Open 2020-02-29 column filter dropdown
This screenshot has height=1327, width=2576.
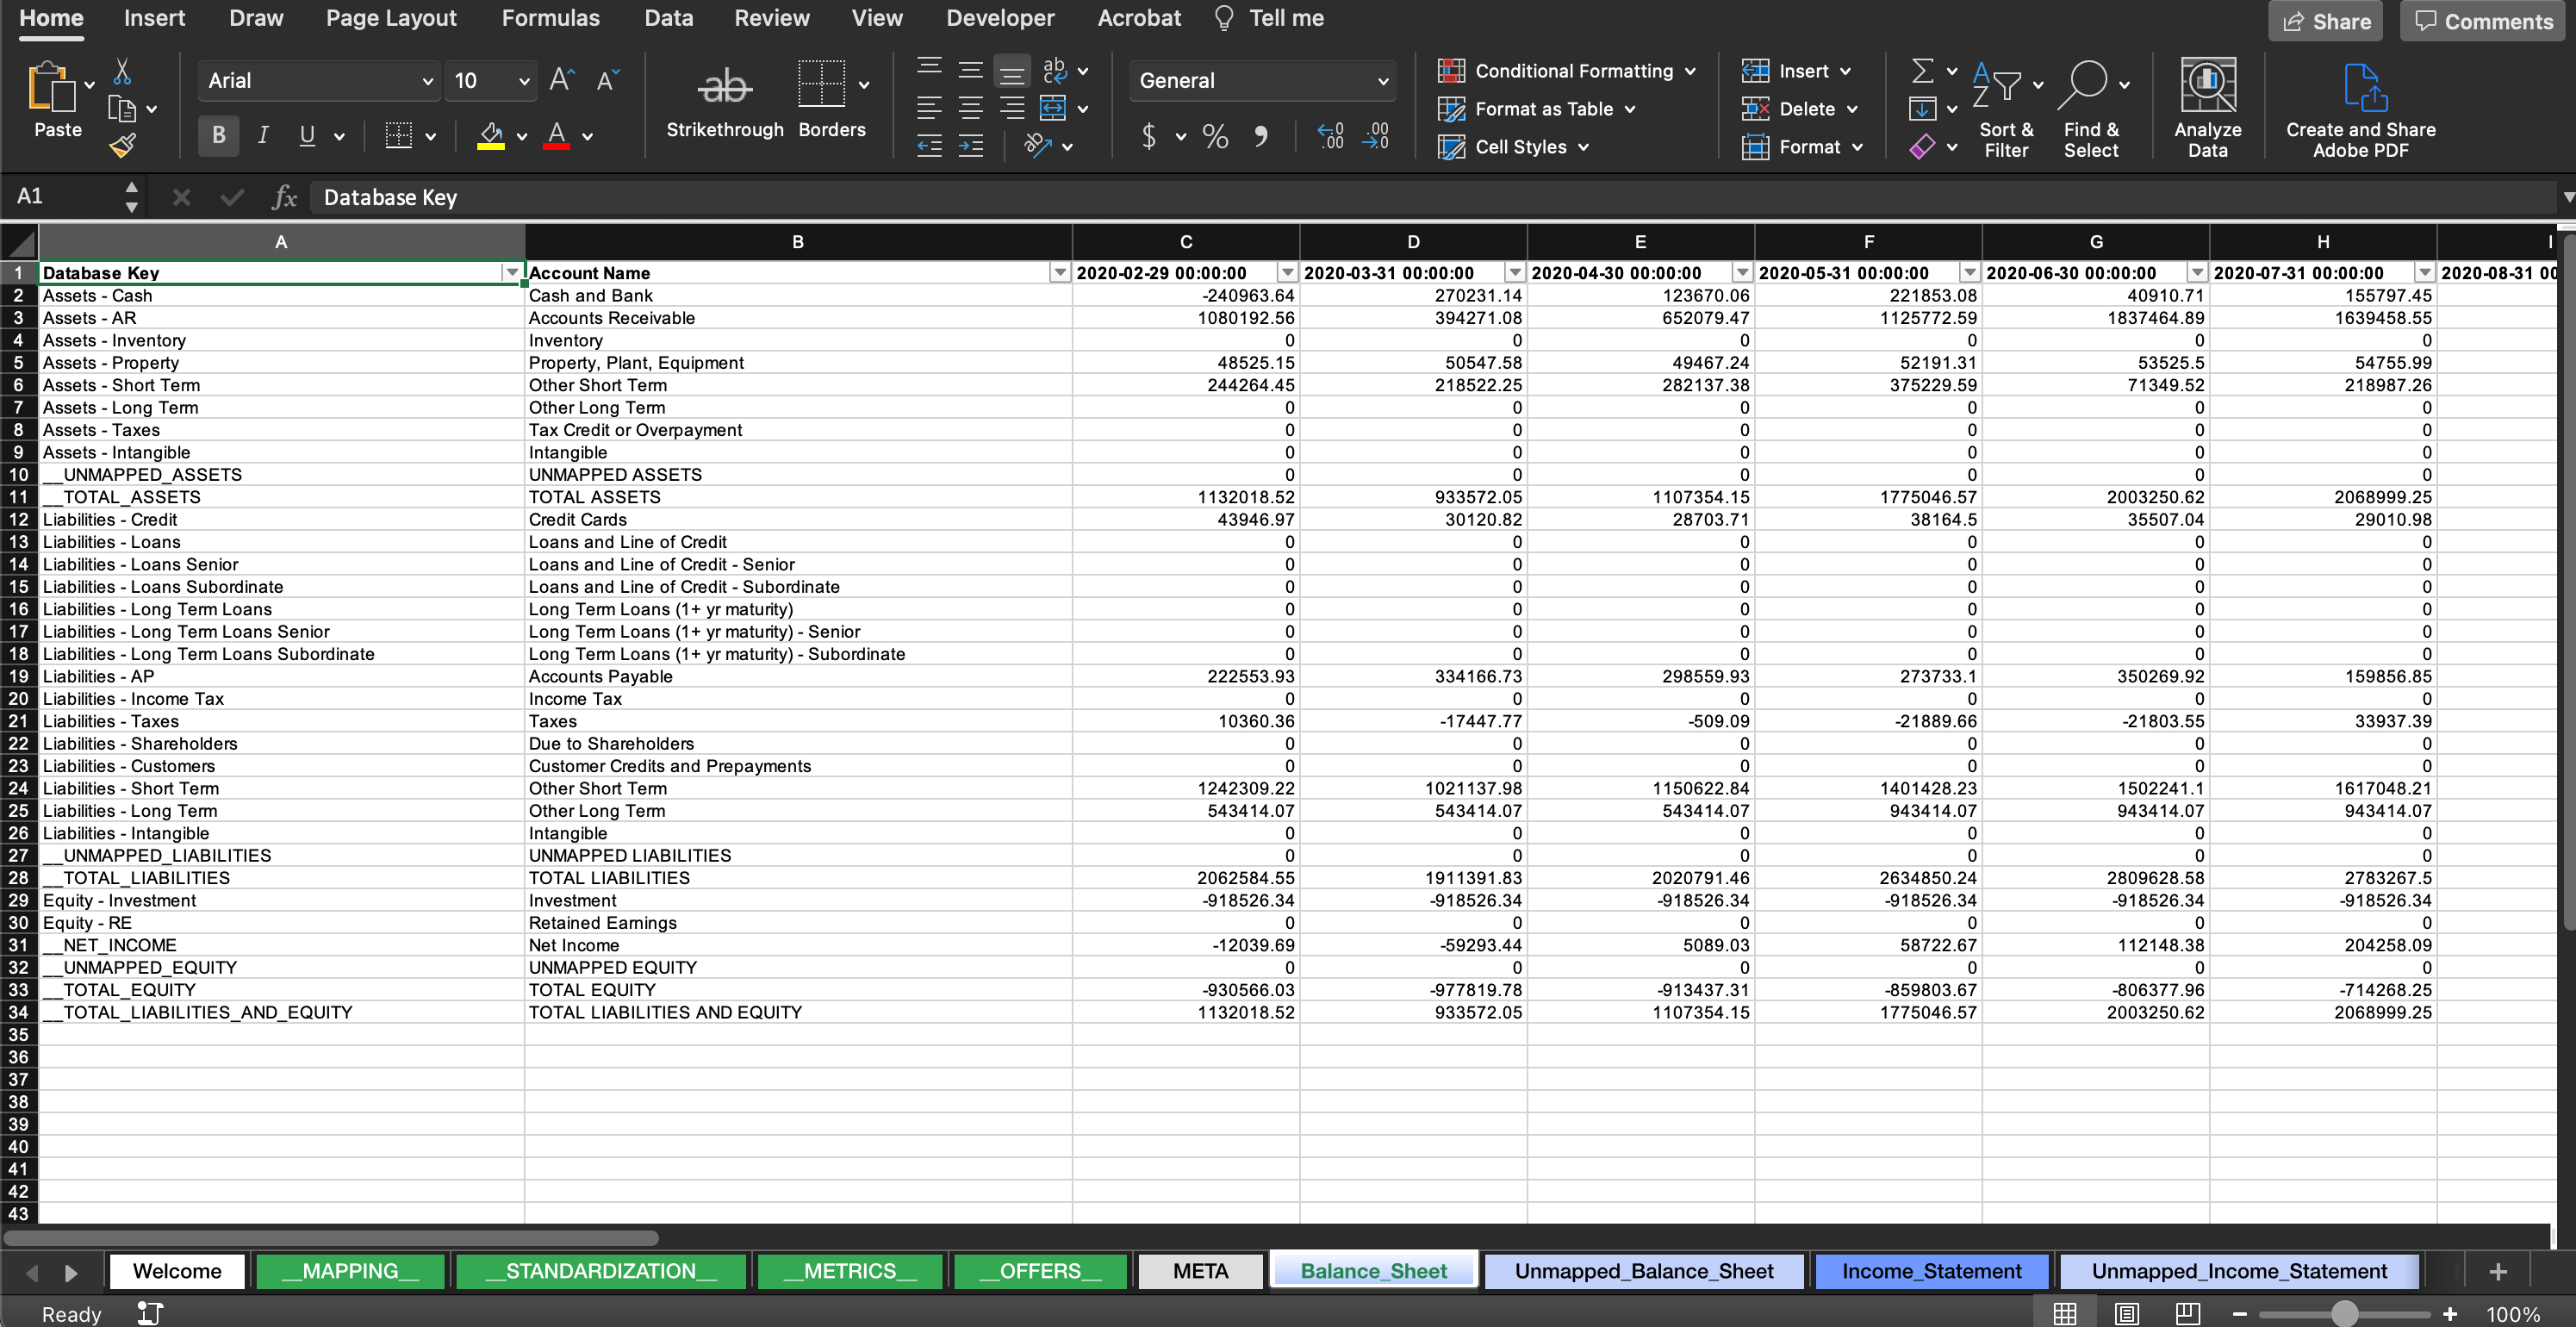[x=1287, y=273]
